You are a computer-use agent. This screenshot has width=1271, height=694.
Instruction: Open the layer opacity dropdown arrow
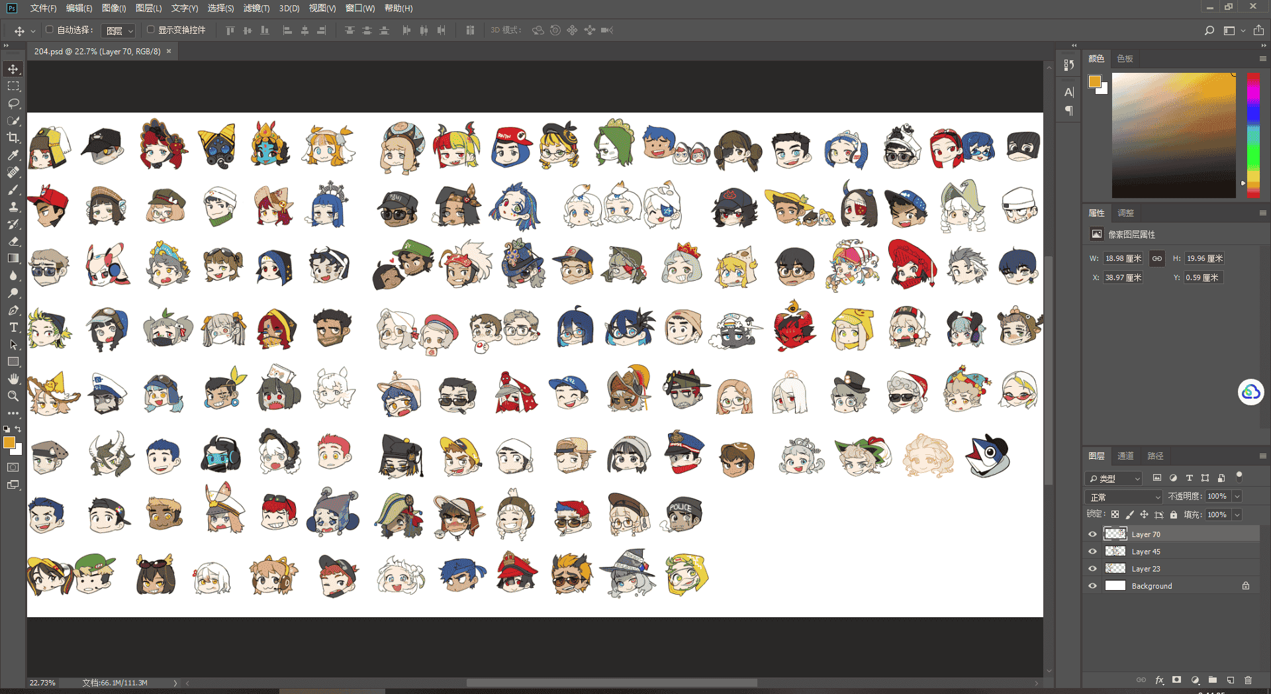[x=1237, y=497]
